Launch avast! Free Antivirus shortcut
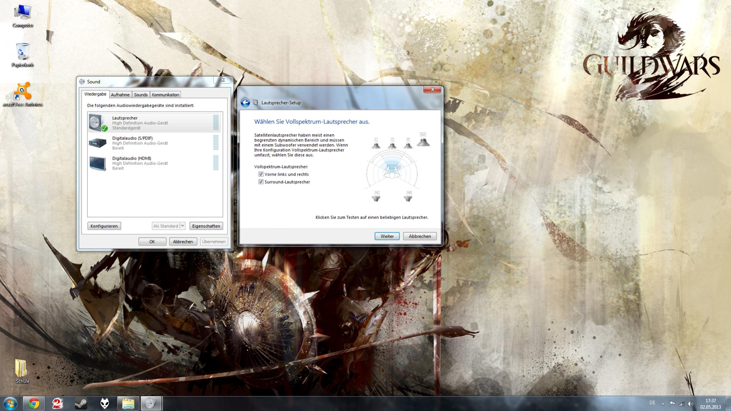This screenshot has width=731, height=411. click(x=22, y=94)
